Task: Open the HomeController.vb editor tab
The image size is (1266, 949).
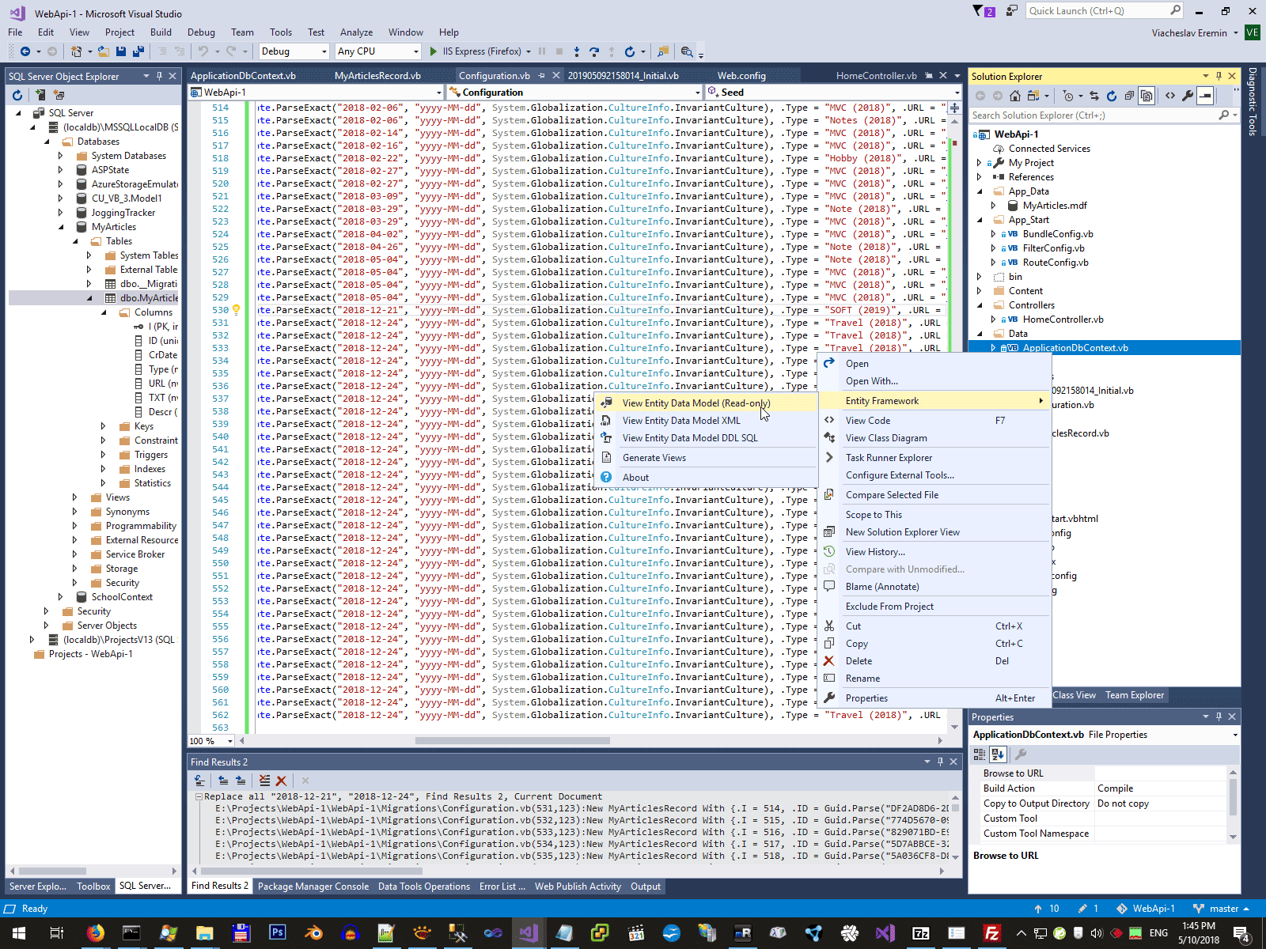Action: [876, 76]
